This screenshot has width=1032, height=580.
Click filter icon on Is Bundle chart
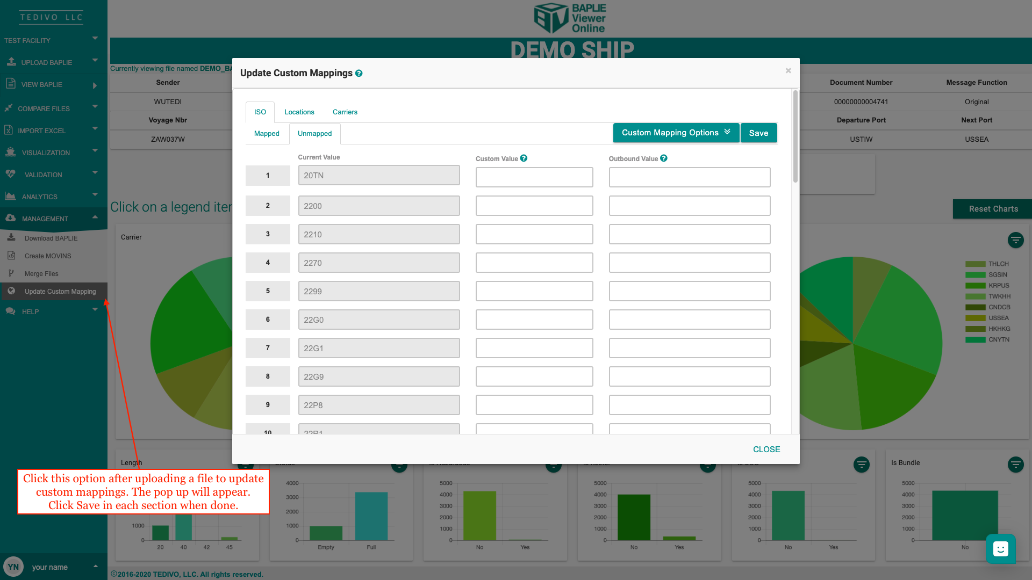(x=1015, y=465)
